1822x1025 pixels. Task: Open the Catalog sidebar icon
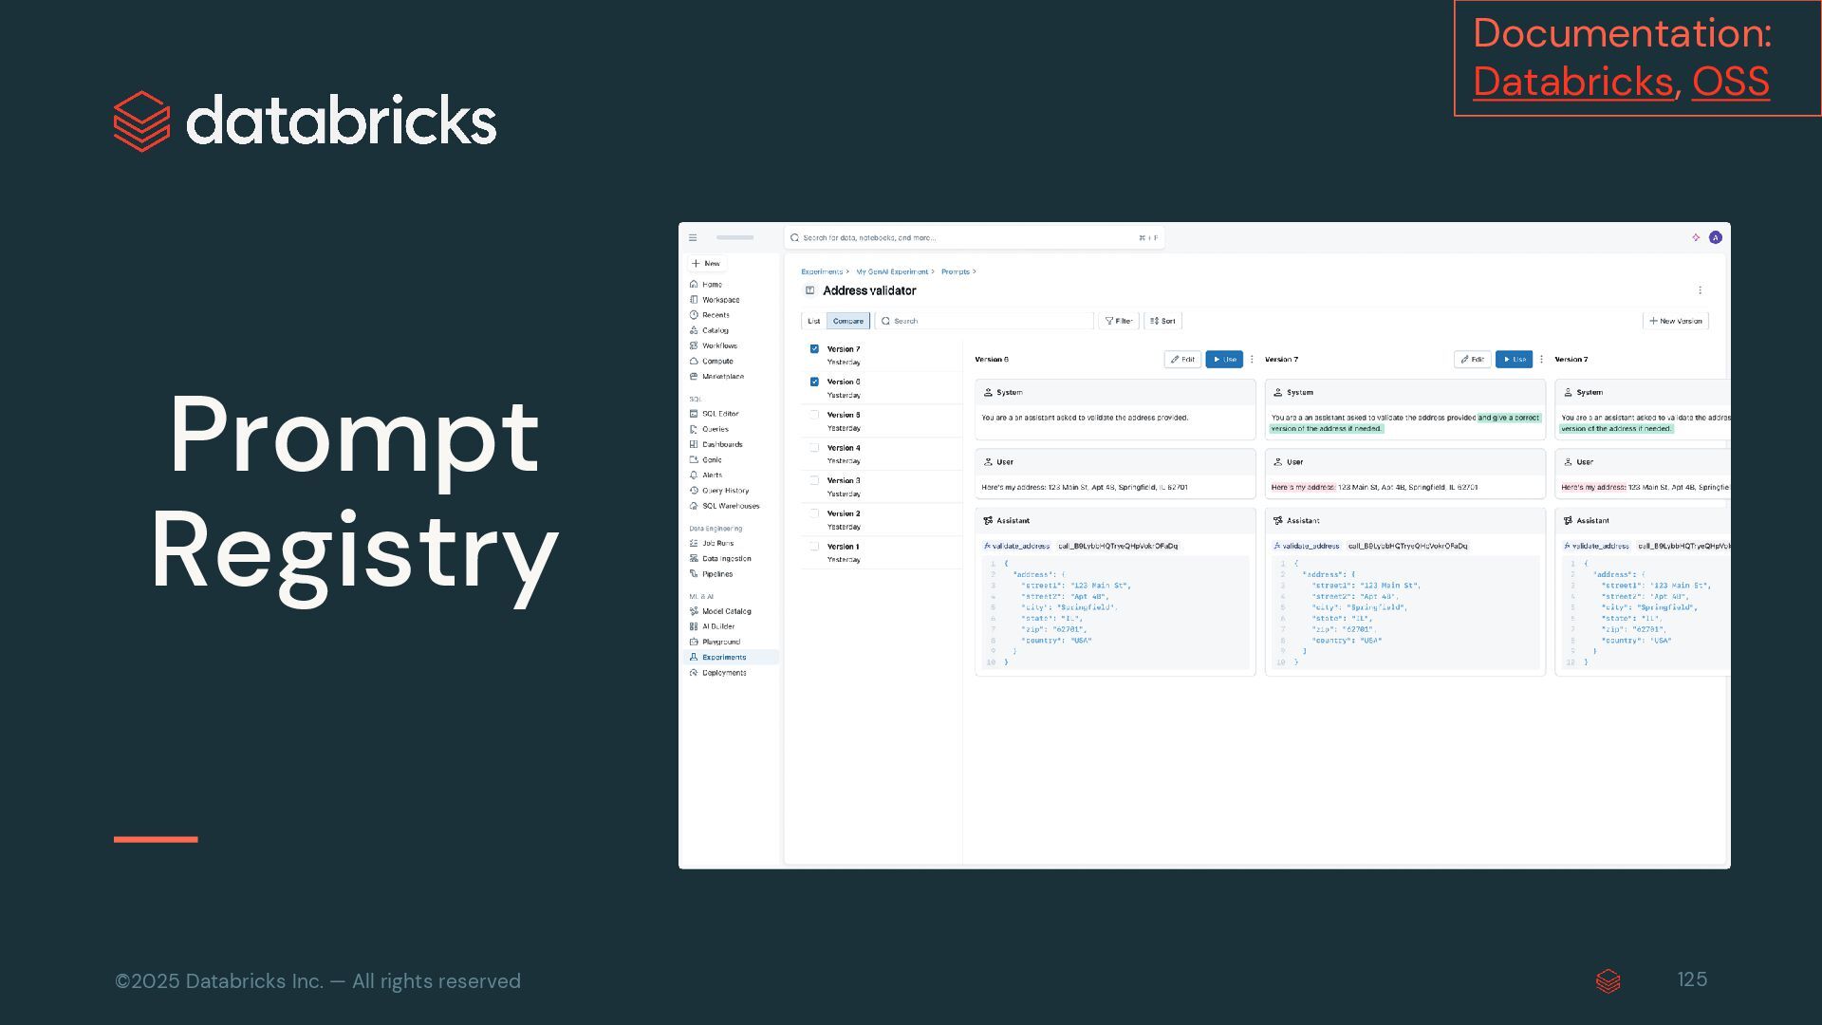pos(694,330)
